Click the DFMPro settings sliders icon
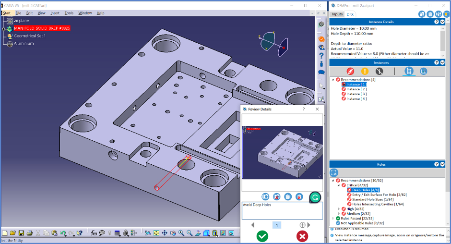 pyautogui.click(x=438, y=14)
